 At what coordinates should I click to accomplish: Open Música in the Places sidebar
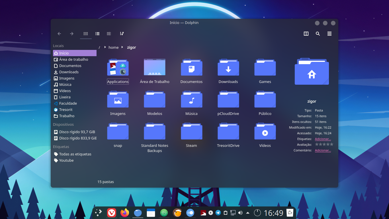(x=75, y=84)
